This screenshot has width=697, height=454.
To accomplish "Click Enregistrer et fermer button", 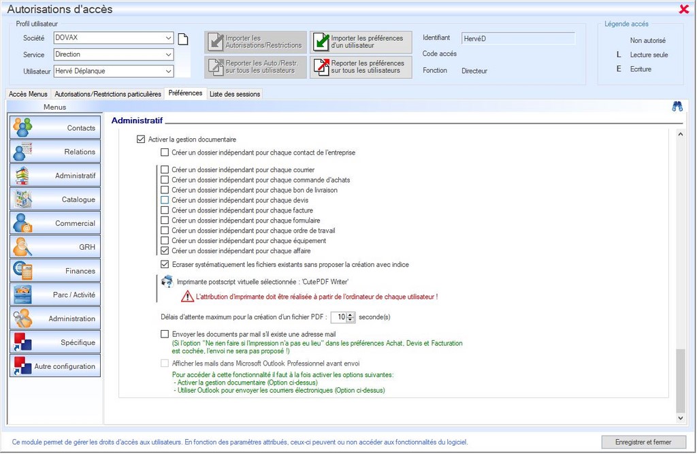I will click(643, 442).
